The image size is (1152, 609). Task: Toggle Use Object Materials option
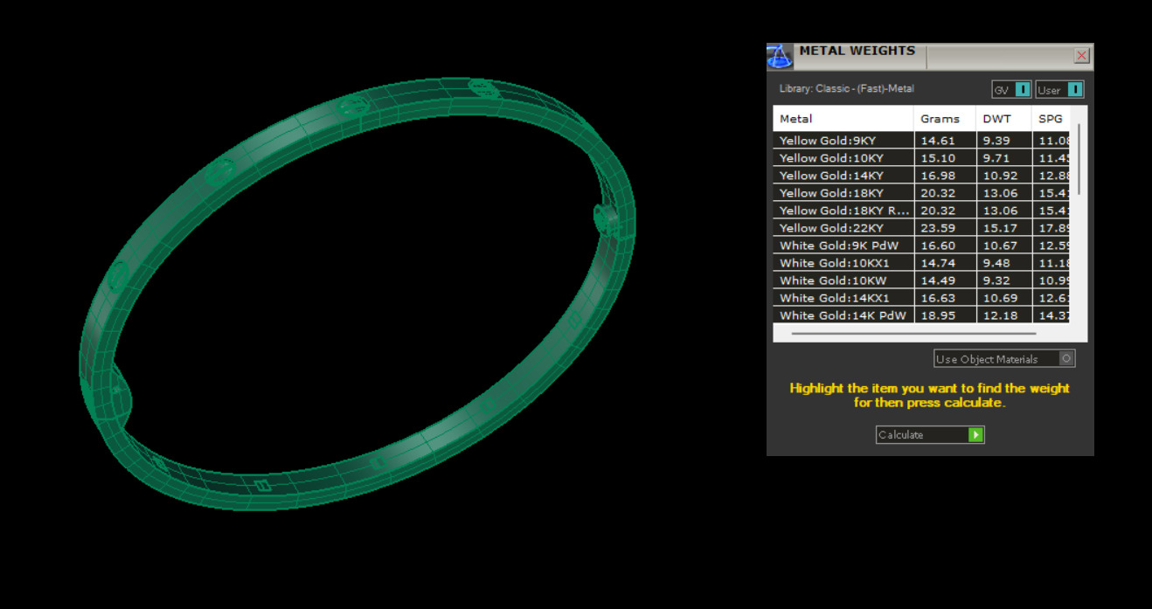[x=1004, y=359]
